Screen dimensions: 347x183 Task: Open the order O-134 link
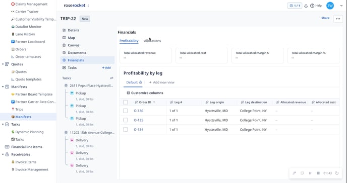tap(139, 130)
